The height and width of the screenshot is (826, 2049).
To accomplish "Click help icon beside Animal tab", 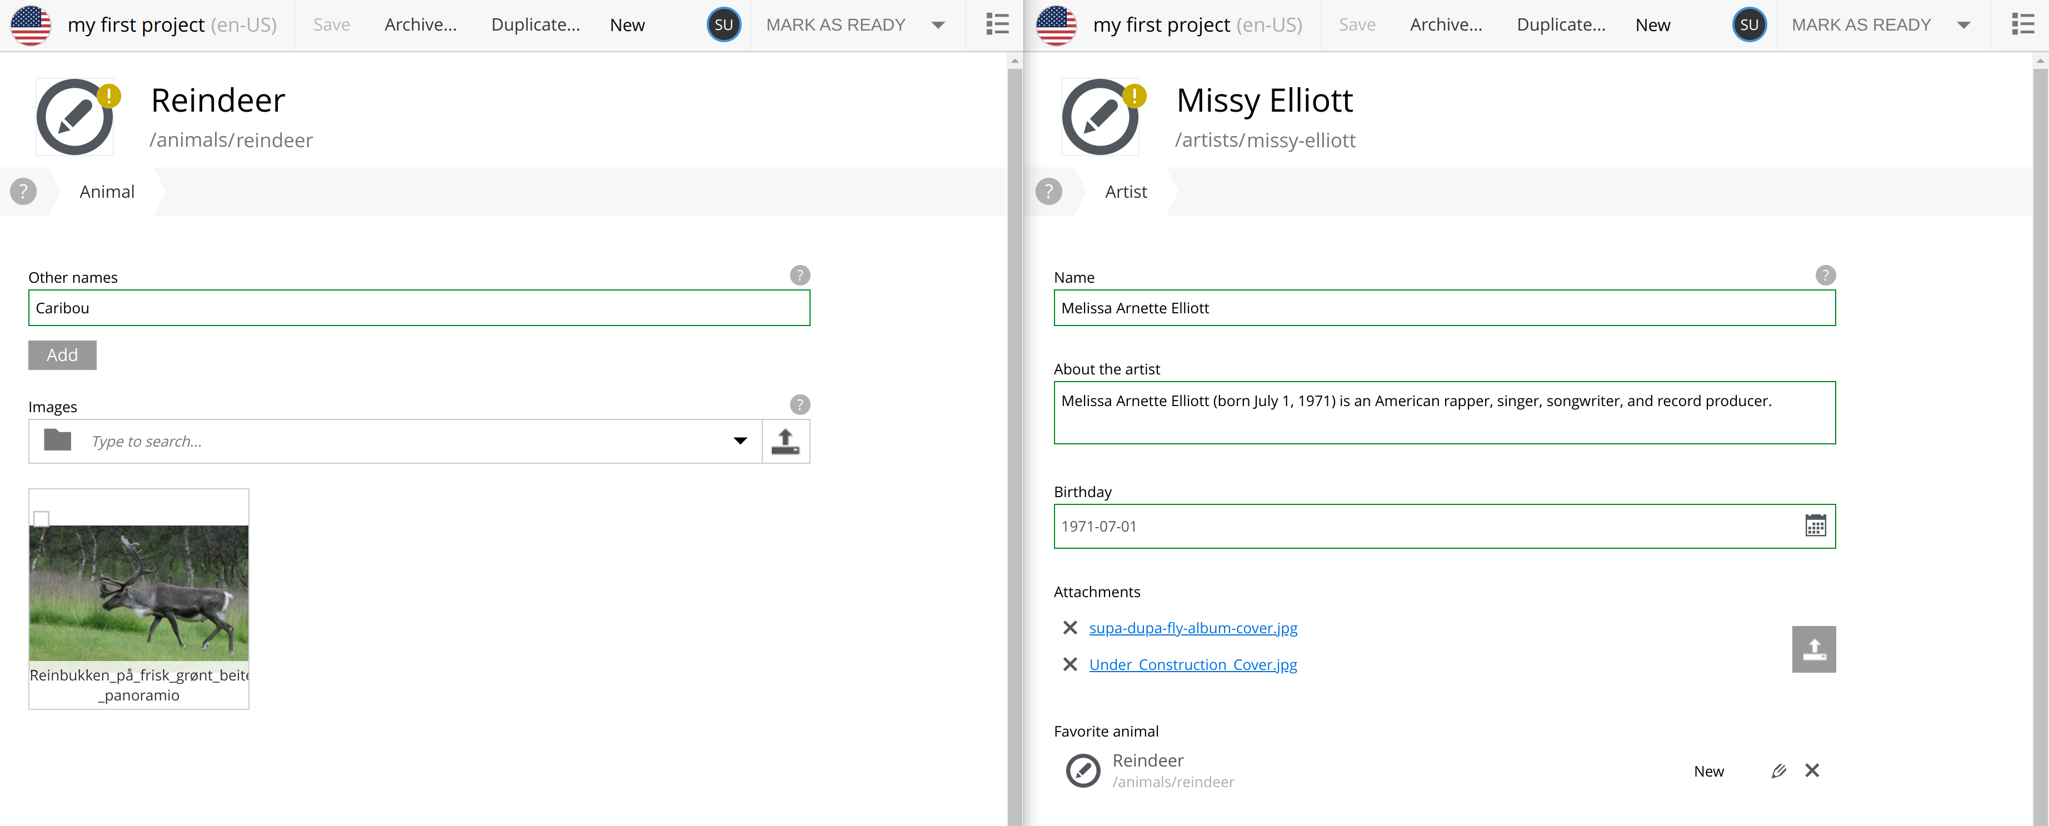I will coord(23,192).
